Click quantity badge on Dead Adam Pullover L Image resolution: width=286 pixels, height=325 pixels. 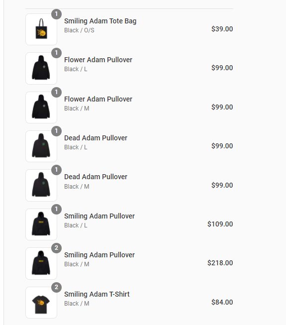(x=56, y=131)
